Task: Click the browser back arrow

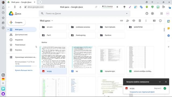Action: [x=9, y=7]
